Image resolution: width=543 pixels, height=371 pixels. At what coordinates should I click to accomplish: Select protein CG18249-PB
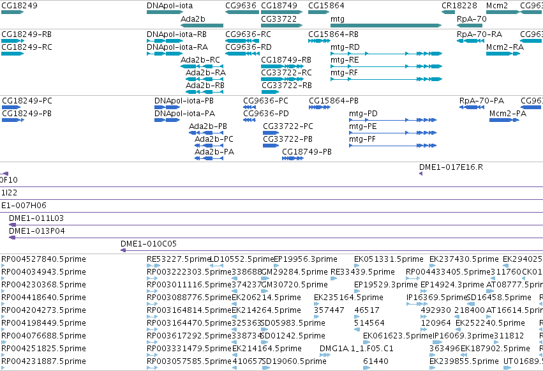27,114
